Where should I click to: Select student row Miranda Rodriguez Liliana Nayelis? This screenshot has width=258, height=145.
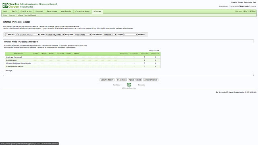(x=83, y=63)
